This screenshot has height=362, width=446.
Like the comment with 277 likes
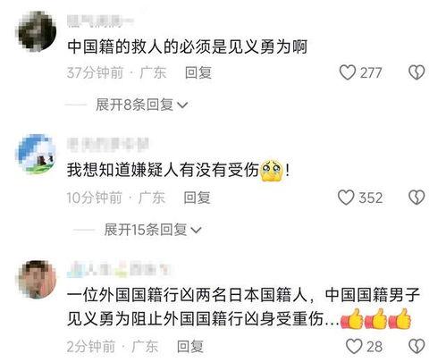point(347,72)
